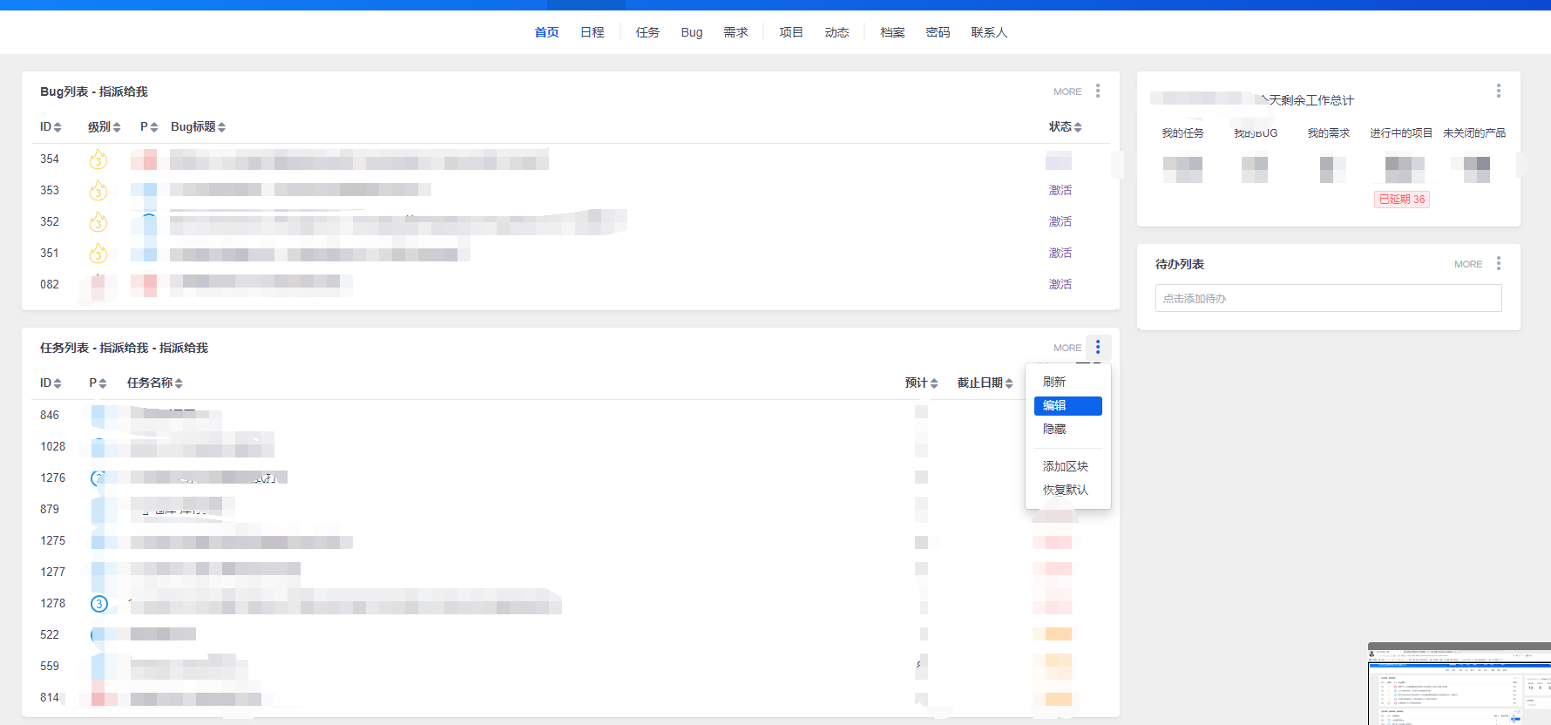The image size is (1551, 725).
Task: Sort the Bug list by P priority column
Action: (x=149, y=127)
